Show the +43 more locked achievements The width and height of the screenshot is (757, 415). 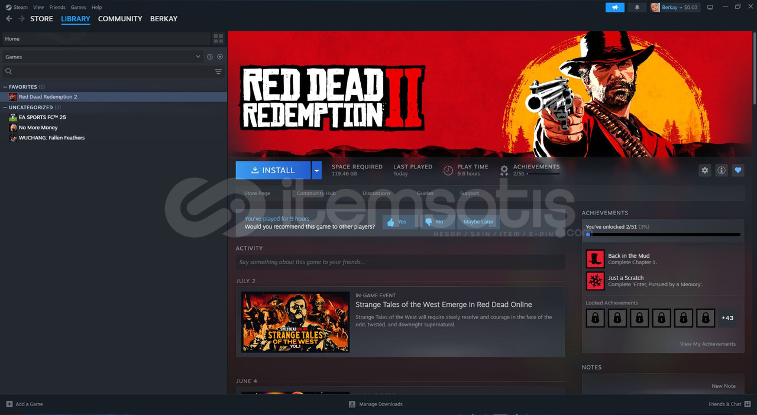727,318
